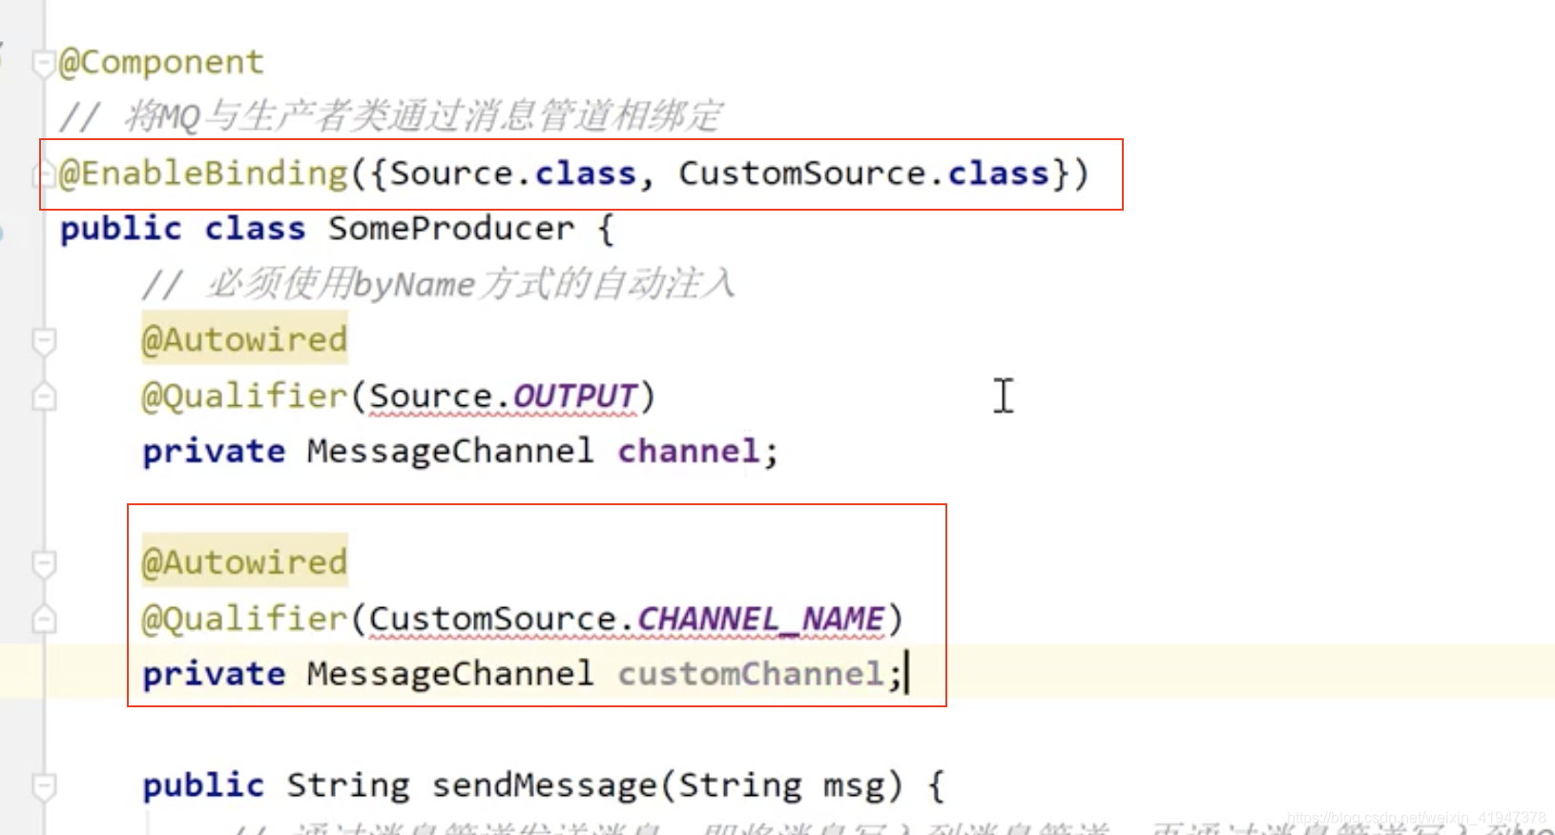Image resolution: width=1555 pixels, height=835 pixels.
Task: Toggle the fold marker beside @EnableBinding
Action: [44, 174]
